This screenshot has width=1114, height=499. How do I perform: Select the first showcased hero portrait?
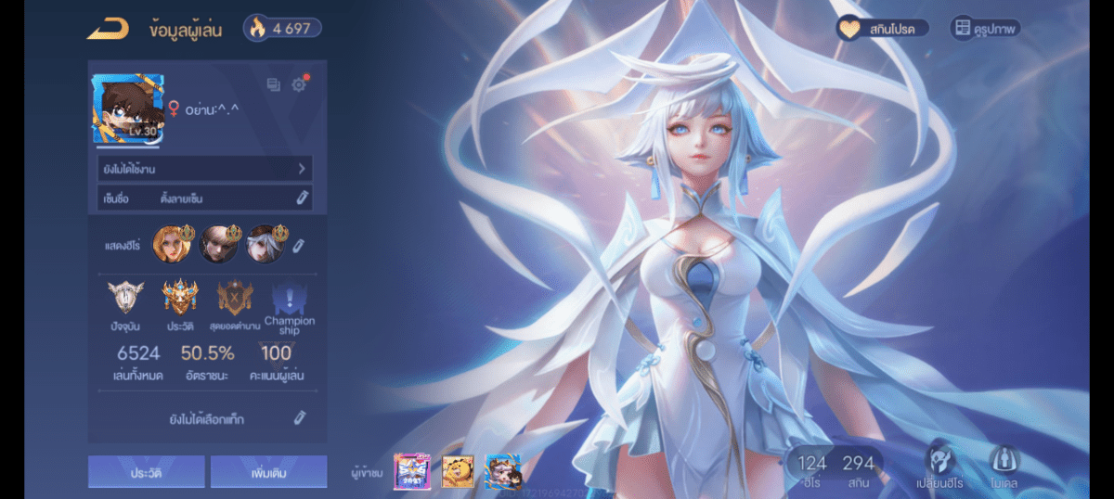point(172,244)
